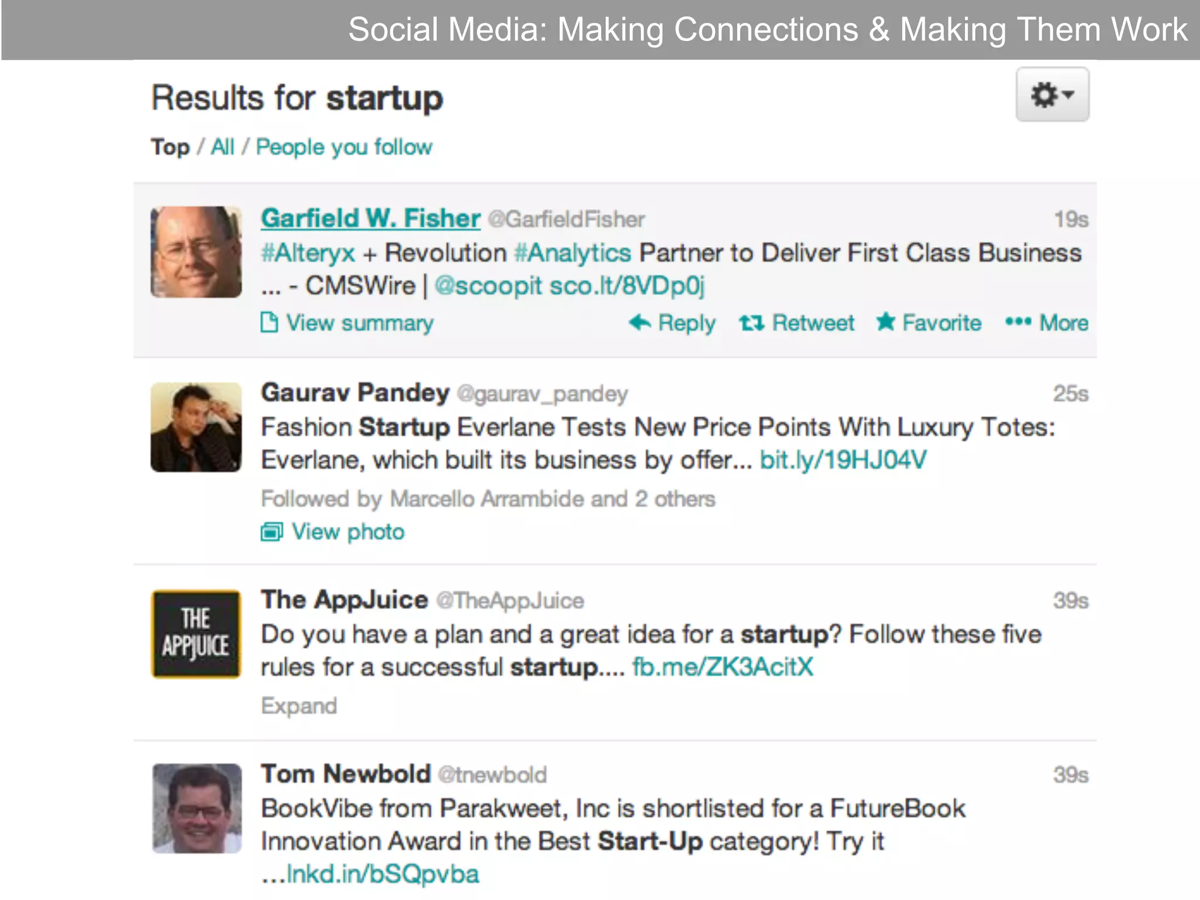Click the View summary document icon

[269, 322]
